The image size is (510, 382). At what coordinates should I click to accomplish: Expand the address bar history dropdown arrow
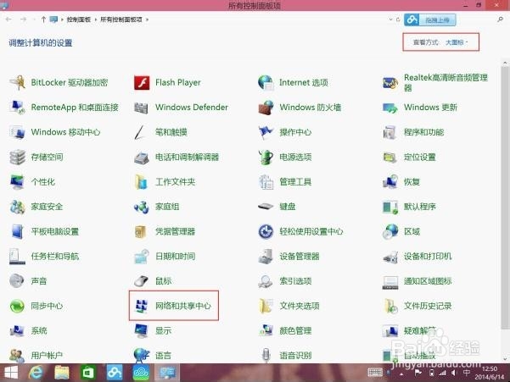390,19
